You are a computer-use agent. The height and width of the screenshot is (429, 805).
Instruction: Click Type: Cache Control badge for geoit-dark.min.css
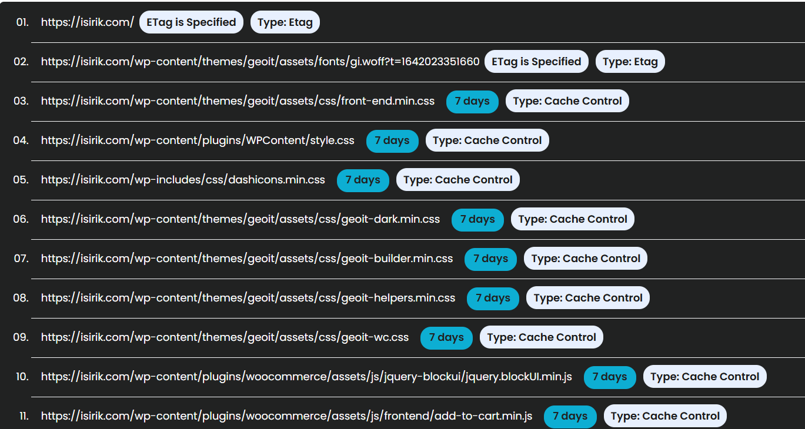point(573,219)
